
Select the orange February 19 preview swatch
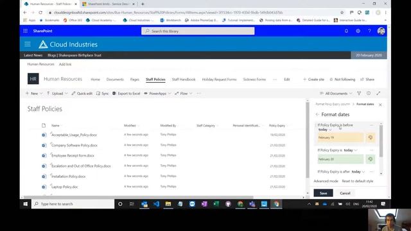click(x=340, y=137)
